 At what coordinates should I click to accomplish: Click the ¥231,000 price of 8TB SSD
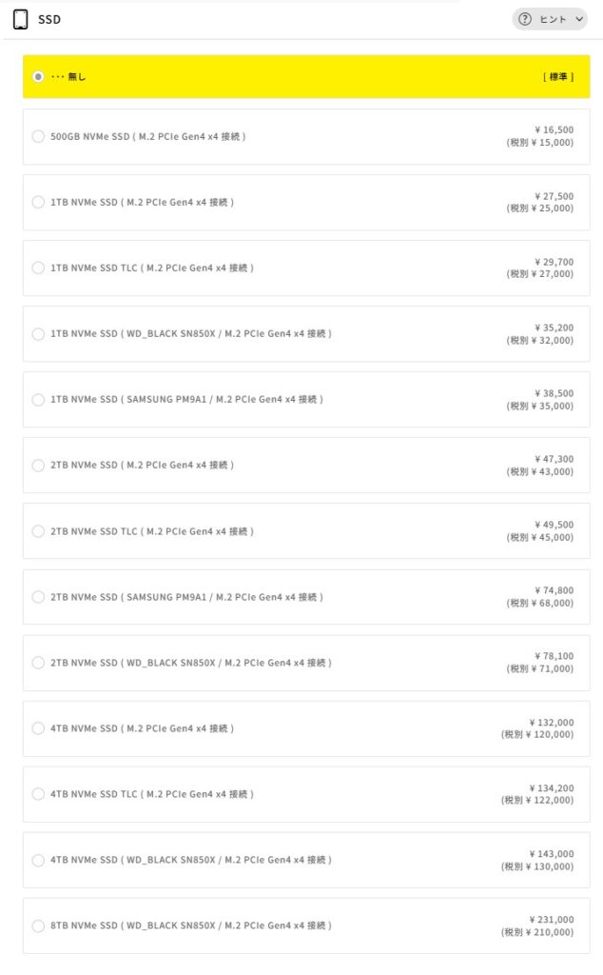tap(552, 920)
